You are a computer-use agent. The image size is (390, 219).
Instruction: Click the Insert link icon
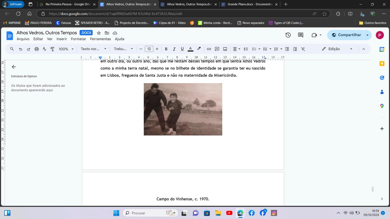coord(209,49)
